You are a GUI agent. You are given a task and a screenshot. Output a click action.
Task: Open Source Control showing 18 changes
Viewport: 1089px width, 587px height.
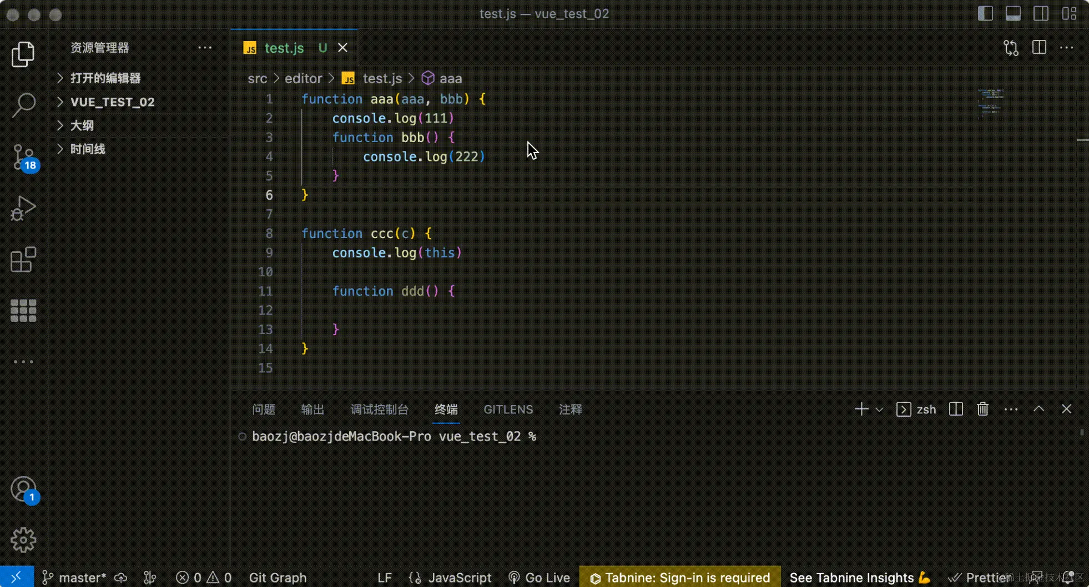(23, 157)
